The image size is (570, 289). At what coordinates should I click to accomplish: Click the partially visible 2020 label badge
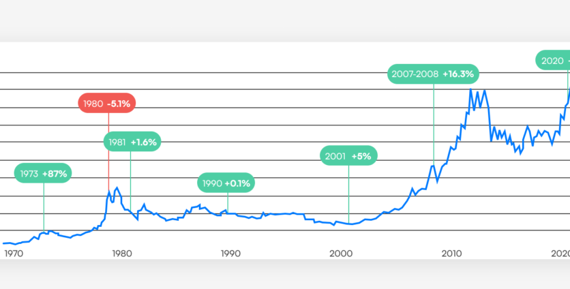pyautogui.click(x=552, y=61)
